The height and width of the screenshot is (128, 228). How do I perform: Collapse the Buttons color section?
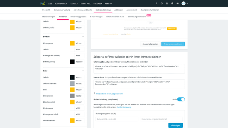pos(83,37)
